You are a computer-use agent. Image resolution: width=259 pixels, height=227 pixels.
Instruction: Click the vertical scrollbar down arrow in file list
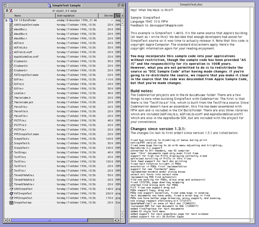[x=122, y=216]
